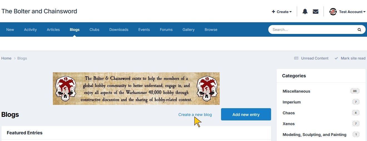Viewport: 367px width, 141px height.
Task: Click the Add new entry button
Action: (x=246, y=114)
